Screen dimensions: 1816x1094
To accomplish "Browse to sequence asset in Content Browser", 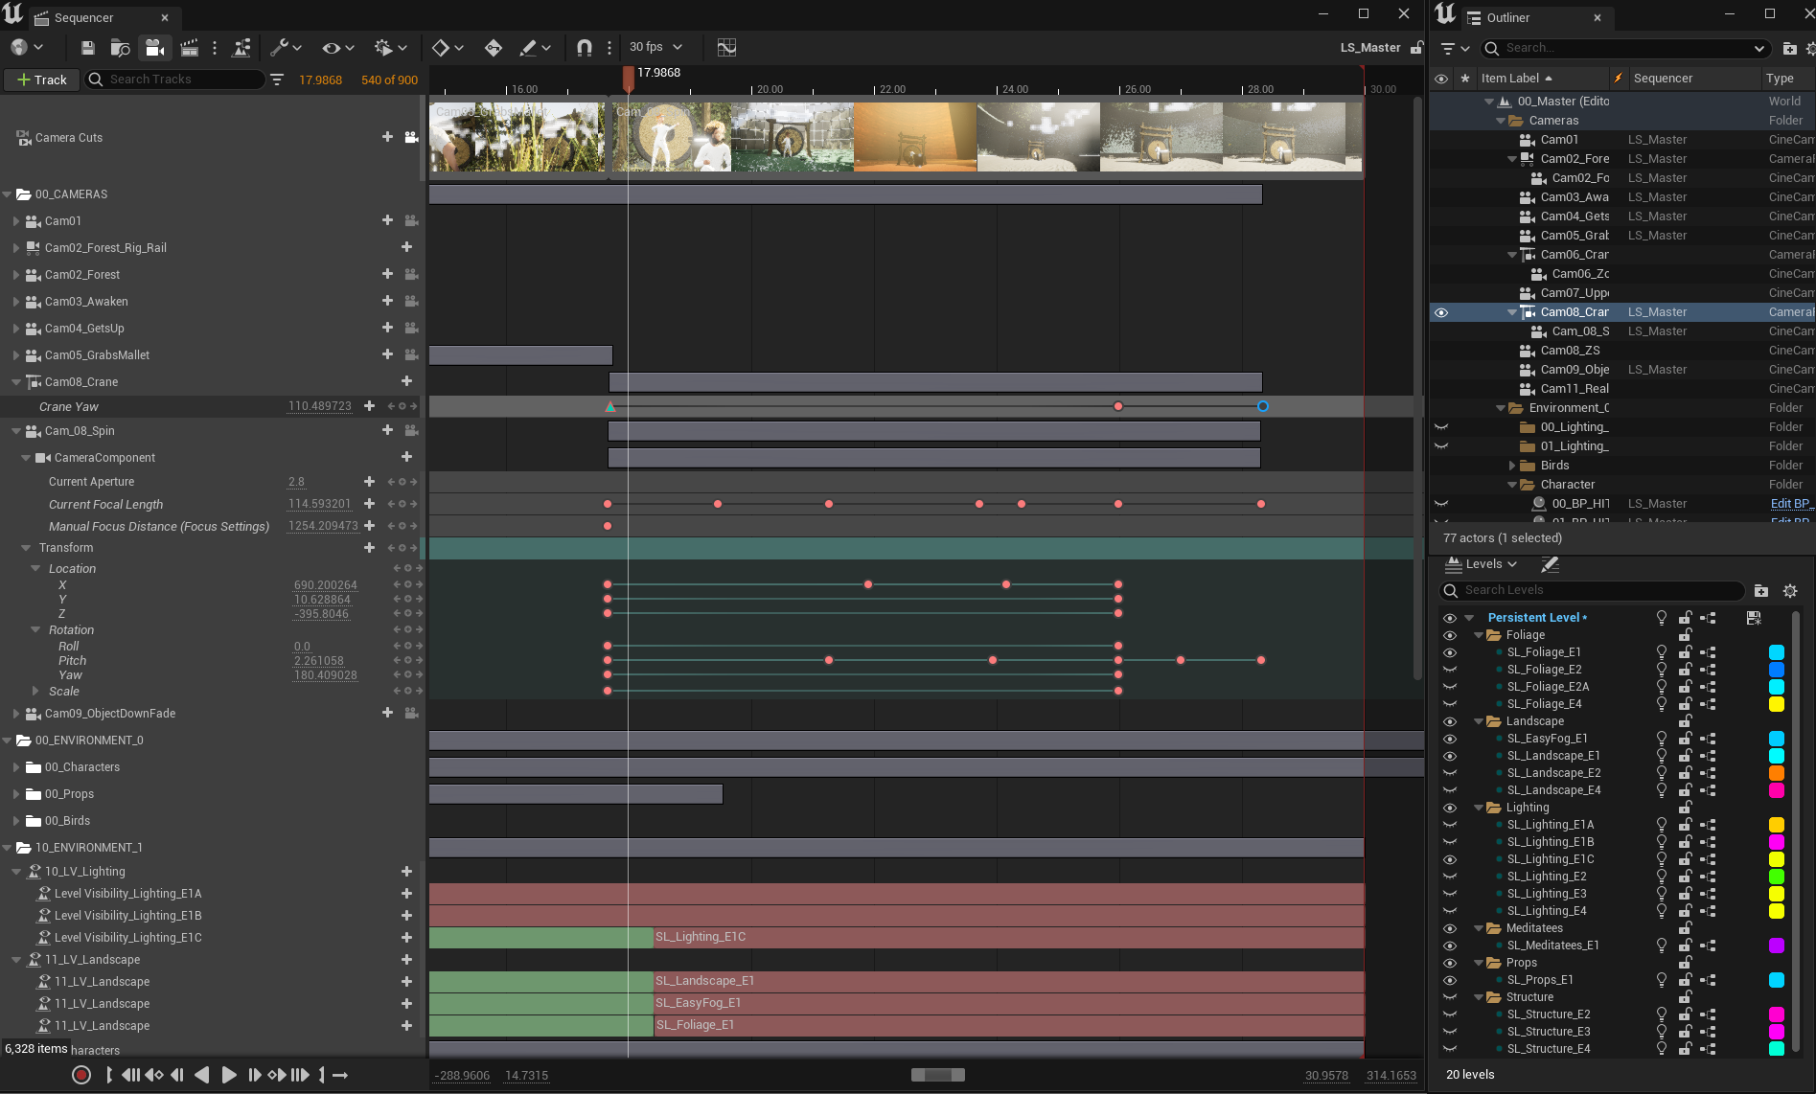I will [x=120, y=48].
